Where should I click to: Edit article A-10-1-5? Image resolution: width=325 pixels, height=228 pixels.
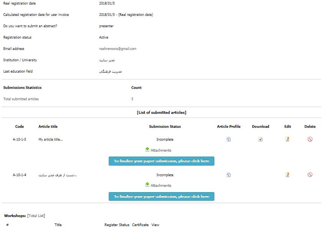pyautogui.click(x=287, y=140)
